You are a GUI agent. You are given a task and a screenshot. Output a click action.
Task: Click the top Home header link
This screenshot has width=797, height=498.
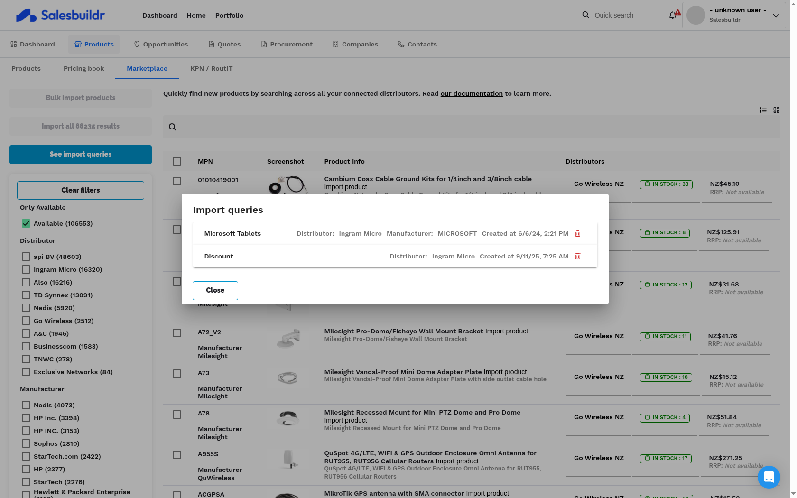point(196,15)
